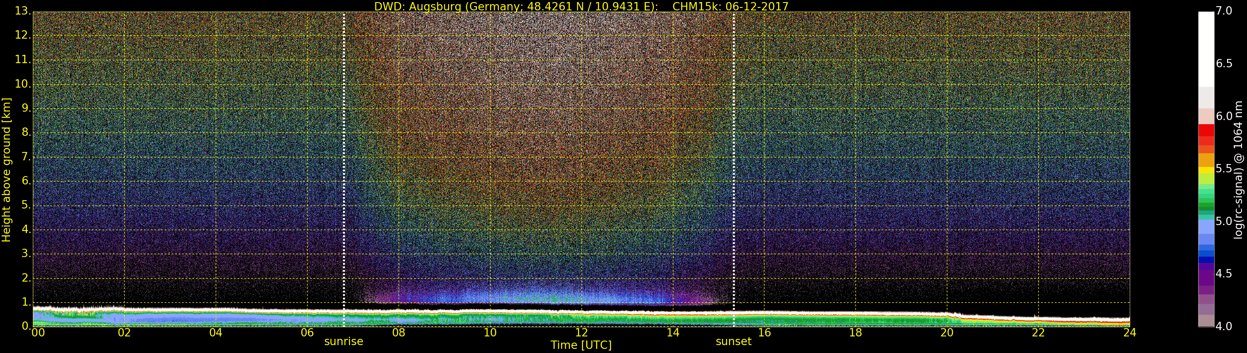Select the '6.0' colorbar scale value
This screenshot has height=353, width=1247.
click(1224, 116)
